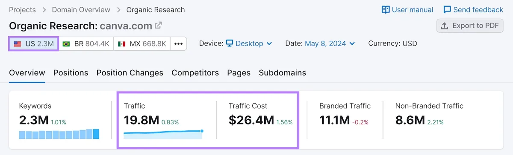
Task: Open the User manual link
Action: 407,9
